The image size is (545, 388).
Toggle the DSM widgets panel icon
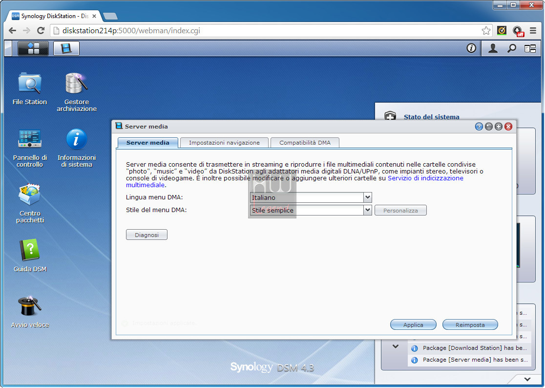[530, 48]
